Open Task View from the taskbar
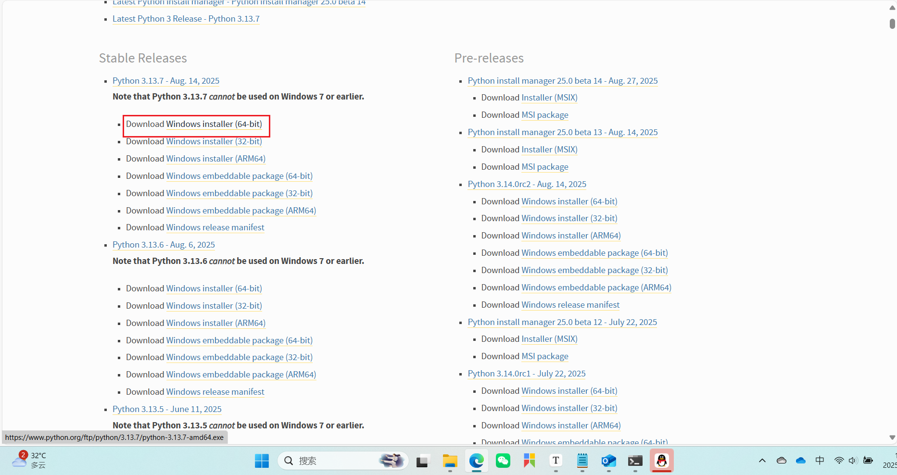Viewport: 897px width, 475px height. pyautogui.click(x=422, y=461)
